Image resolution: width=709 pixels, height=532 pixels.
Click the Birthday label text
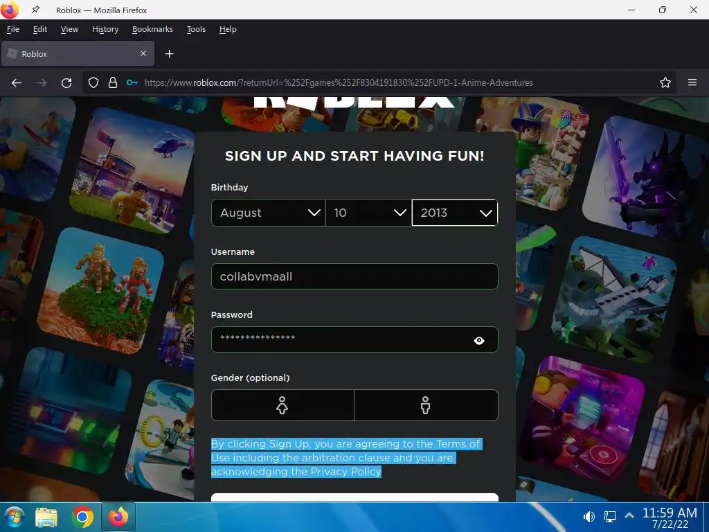click(x=229, y=187)
